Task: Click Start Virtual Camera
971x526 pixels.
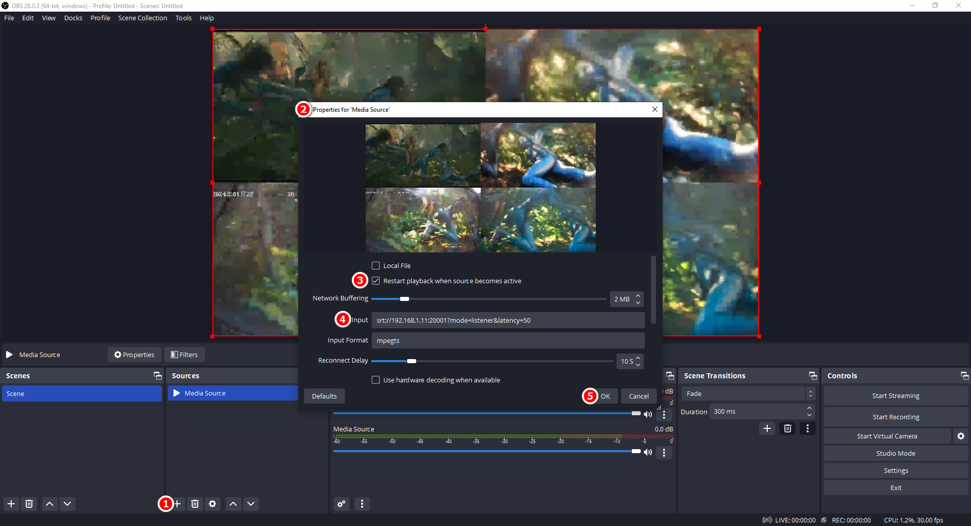Action: pyautogui.click(x=887, y=436)
